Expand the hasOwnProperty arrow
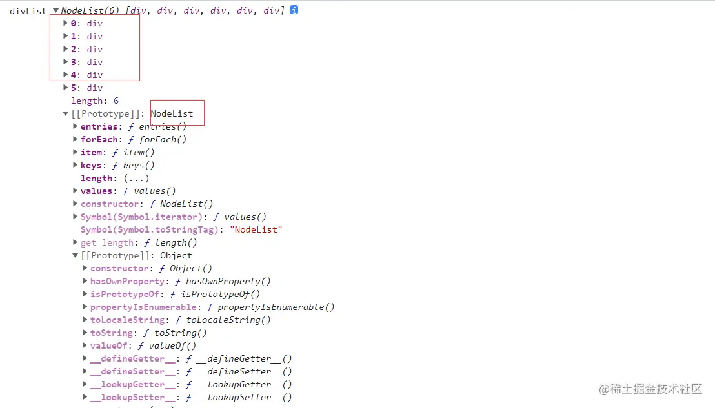 click(x=85, y=281)
